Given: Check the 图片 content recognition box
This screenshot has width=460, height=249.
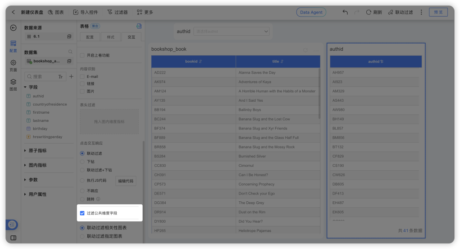Looking at the screenshot, I should pos(83,91).
